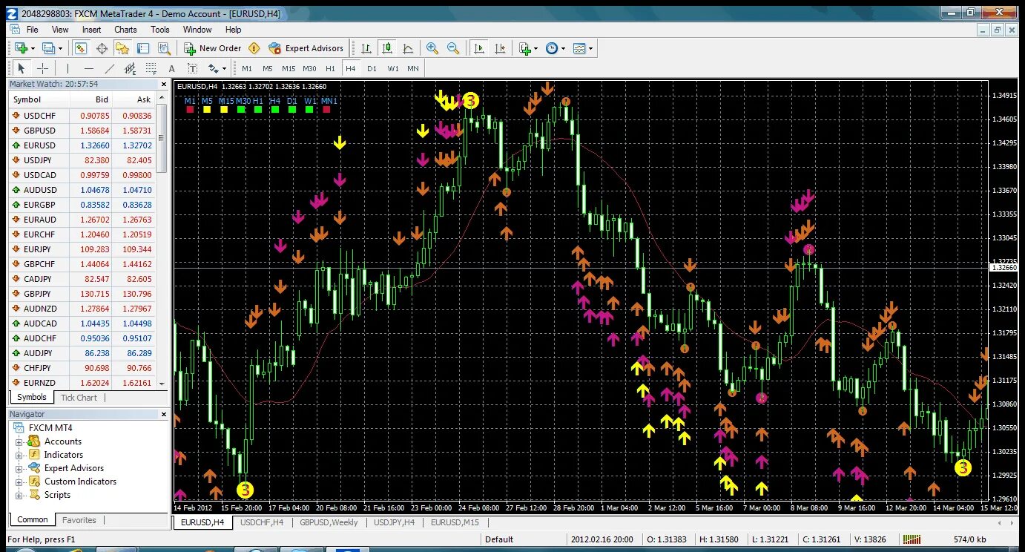Toggle the Market Watch panel icon
1025x552 pixels.
pyautogui.click(x=81, y=48)
